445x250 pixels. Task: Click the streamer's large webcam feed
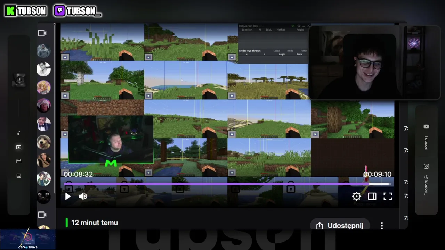(x=374, y=62)
